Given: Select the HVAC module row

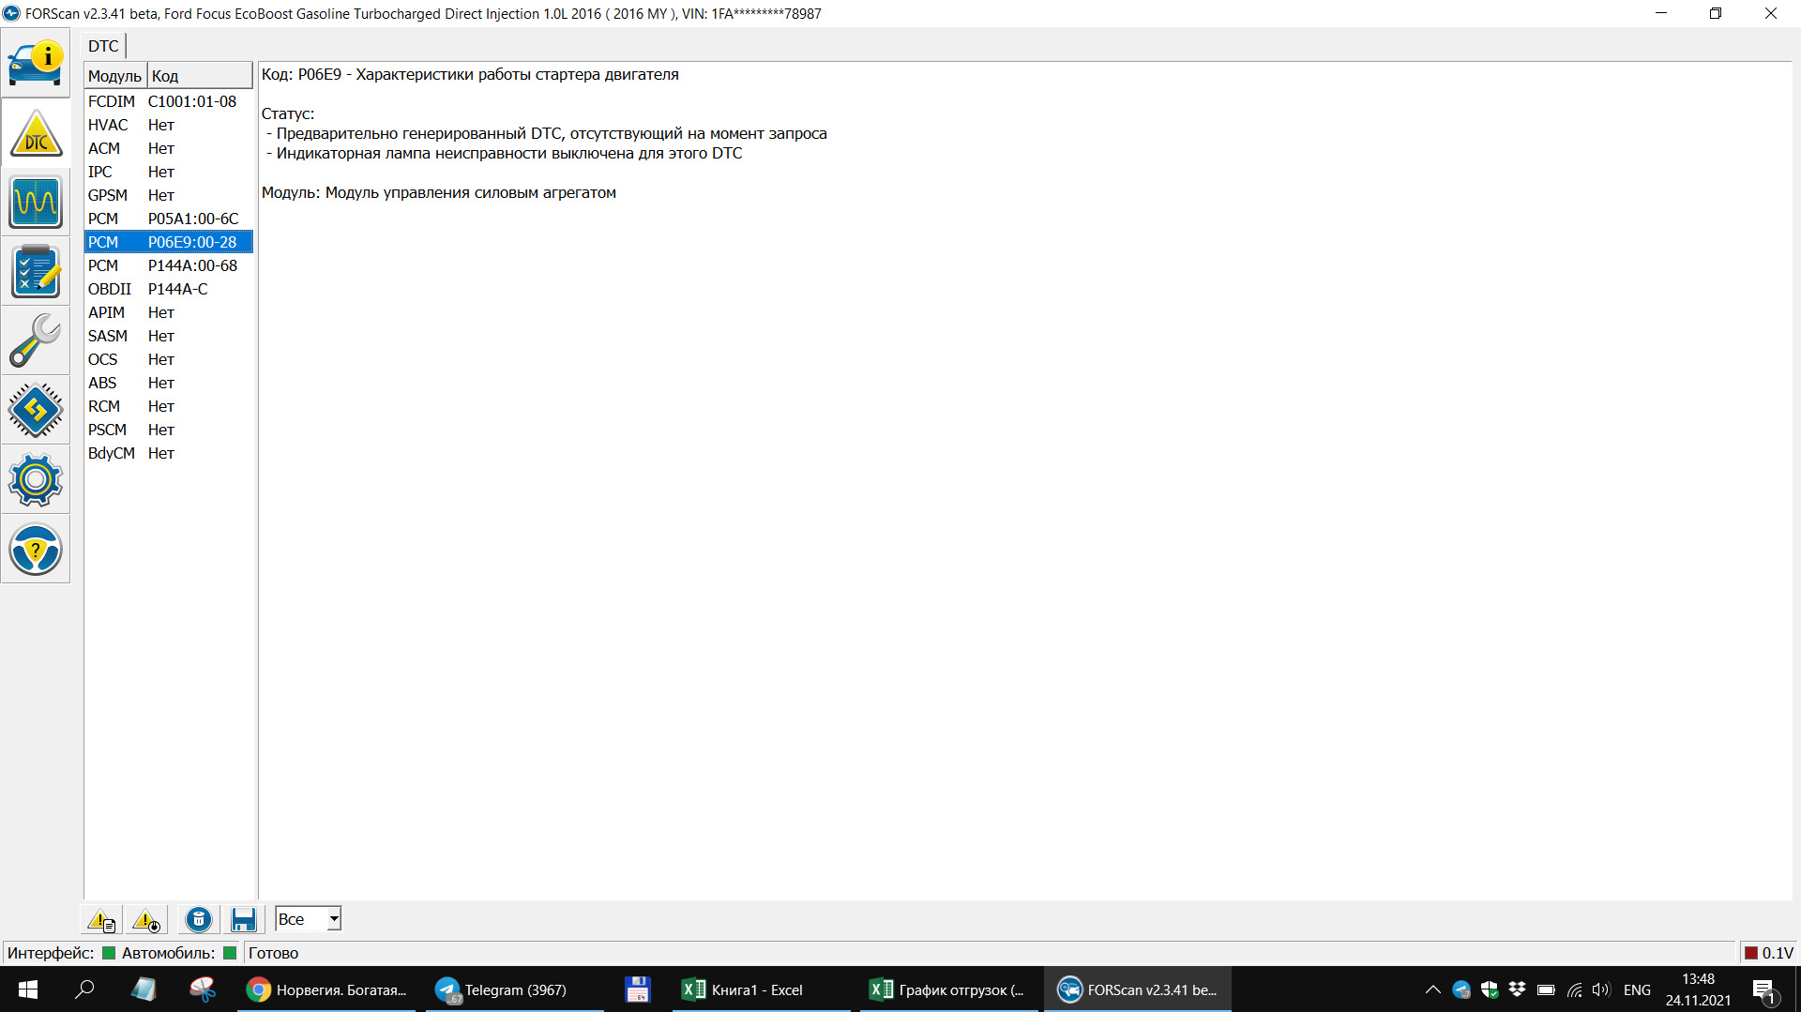Looking at the screenshot, I should tap(169, 125).
